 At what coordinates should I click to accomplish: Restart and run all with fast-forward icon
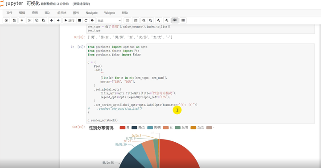tap(92, 20)
